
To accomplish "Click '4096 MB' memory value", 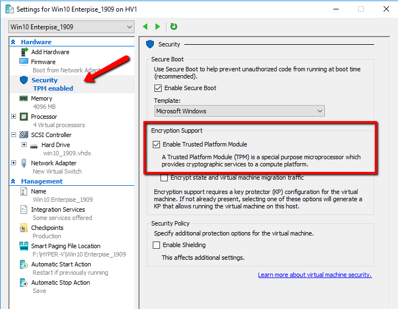I will [44, 107].
